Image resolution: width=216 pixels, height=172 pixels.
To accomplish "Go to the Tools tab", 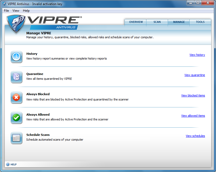I will (200, 22).
